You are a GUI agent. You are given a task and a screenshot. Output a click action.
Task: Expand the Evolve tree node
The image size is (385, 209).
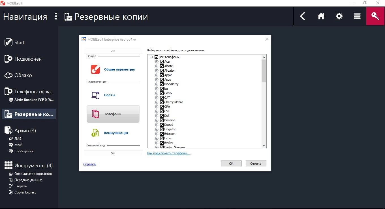pos(157,143)
